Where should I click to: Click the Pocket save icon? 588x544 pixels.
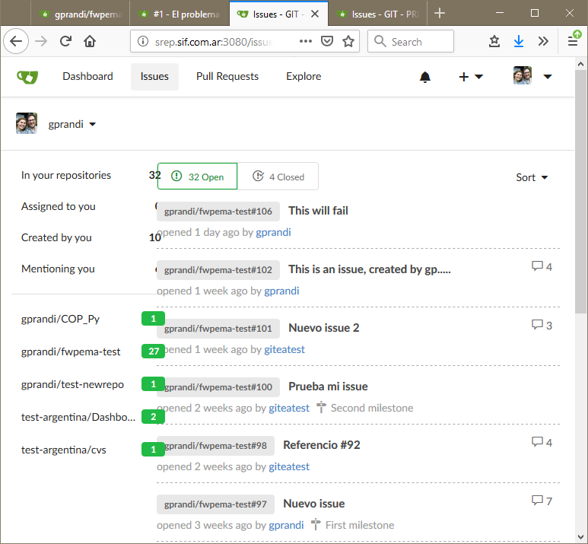tap(326, 41)
